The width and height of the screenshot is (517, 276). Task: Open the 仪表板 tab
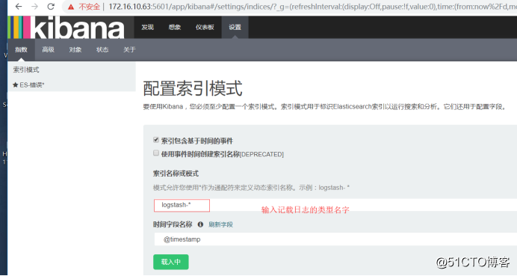[x=205, y=28]
